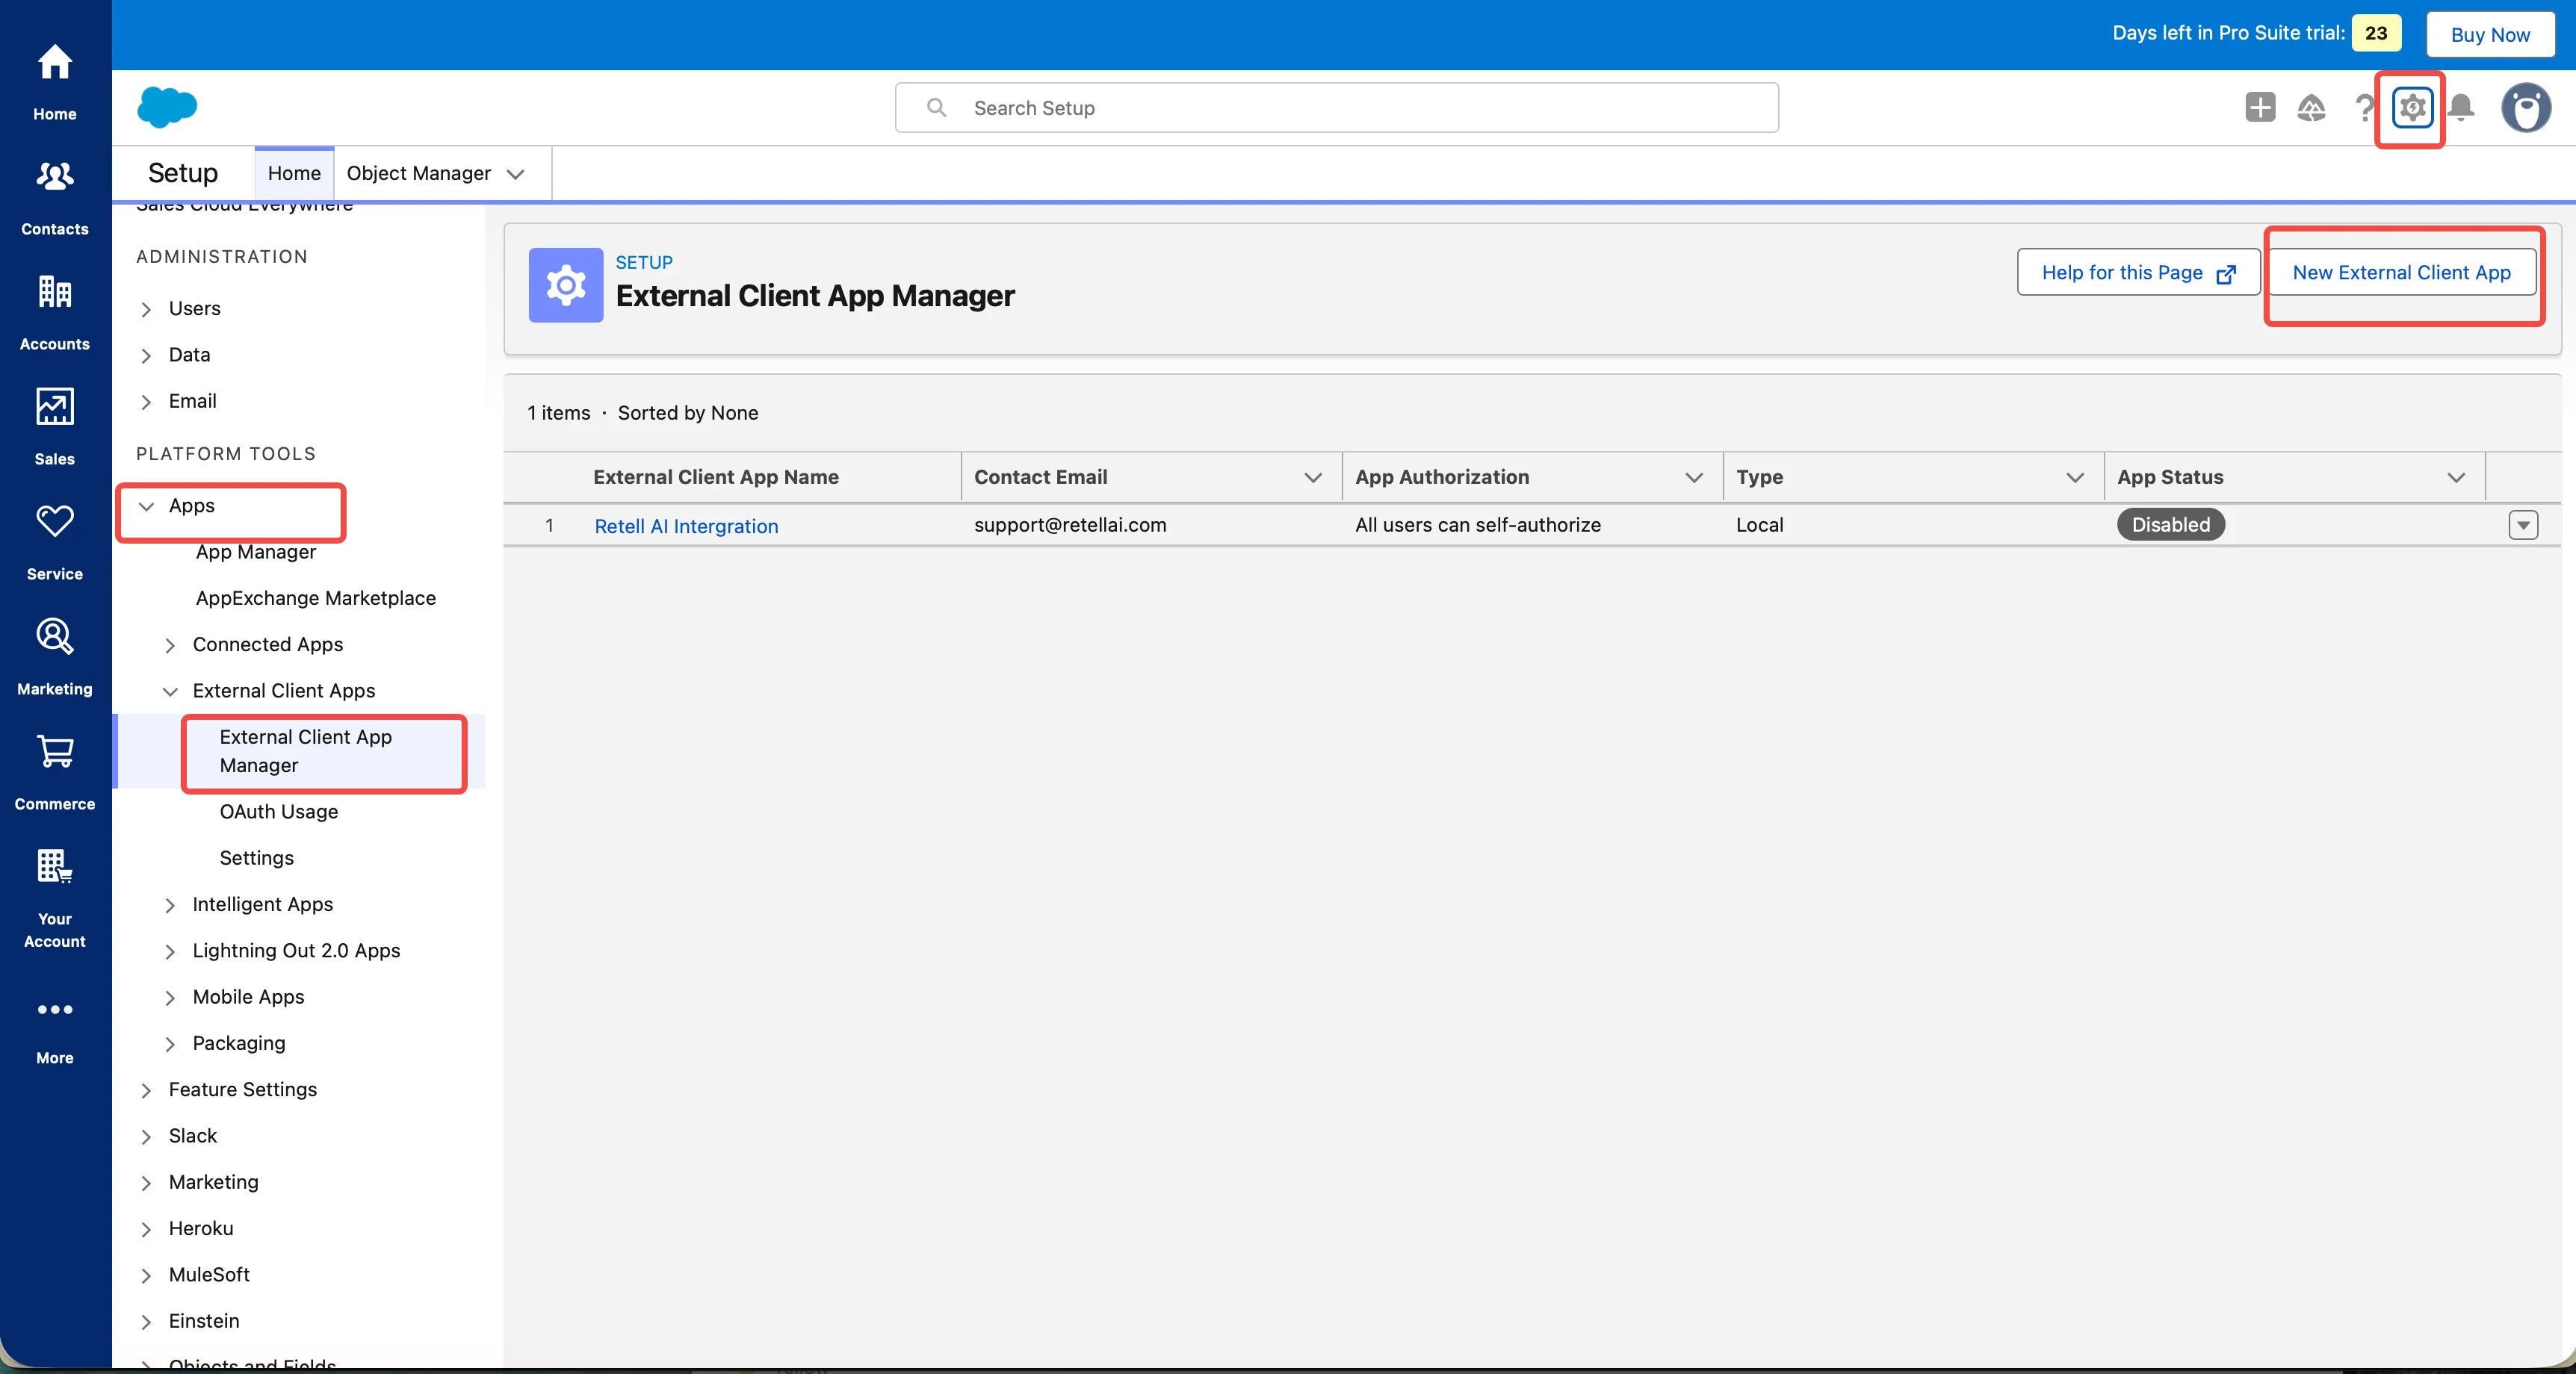This screenshot has width=2576, height=1374.
Task: Open Help for this Page link
Action: pyautogui.click(x=2138, y=273)
